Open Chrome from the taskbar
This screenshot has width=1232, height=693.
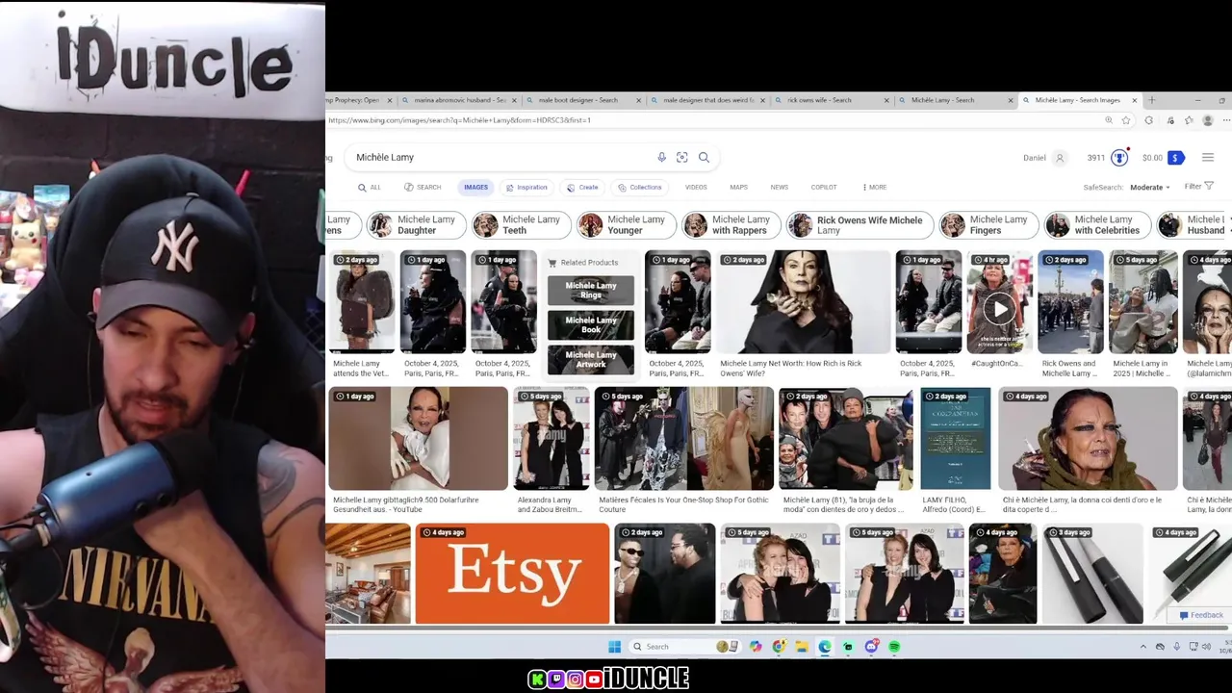pos(778,647)
